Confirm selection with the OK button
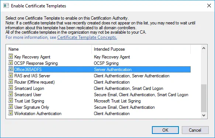The height and width of the screenshot is (138, 215). click(165, 130)
